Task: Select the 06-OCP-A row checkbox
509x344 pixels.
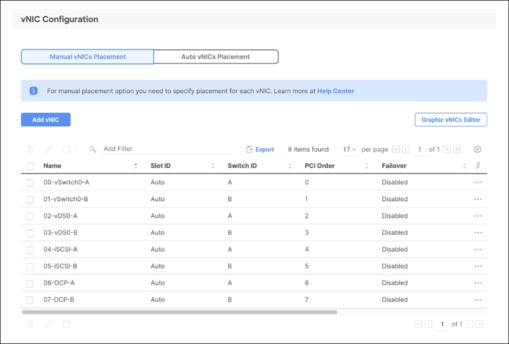Action: tap(30, 284)
